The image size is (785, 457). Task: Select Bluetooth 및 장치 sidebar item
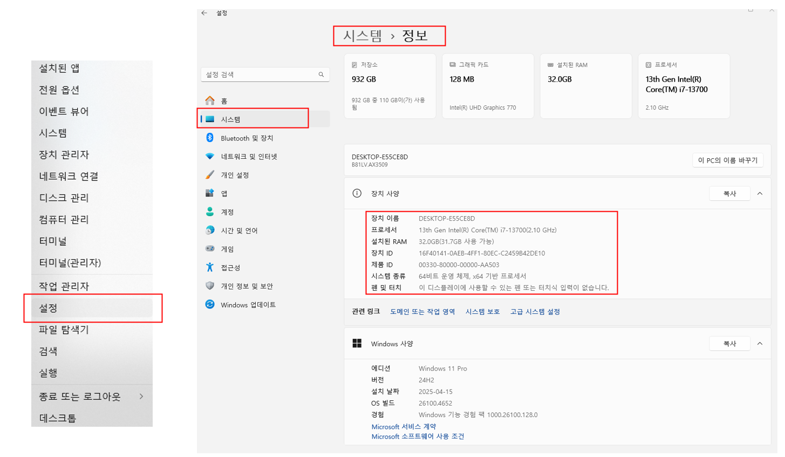coord(265,138)
